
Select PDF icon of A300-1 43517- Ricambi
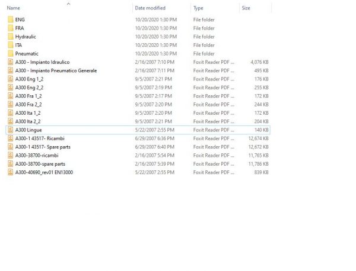[11, 138]
